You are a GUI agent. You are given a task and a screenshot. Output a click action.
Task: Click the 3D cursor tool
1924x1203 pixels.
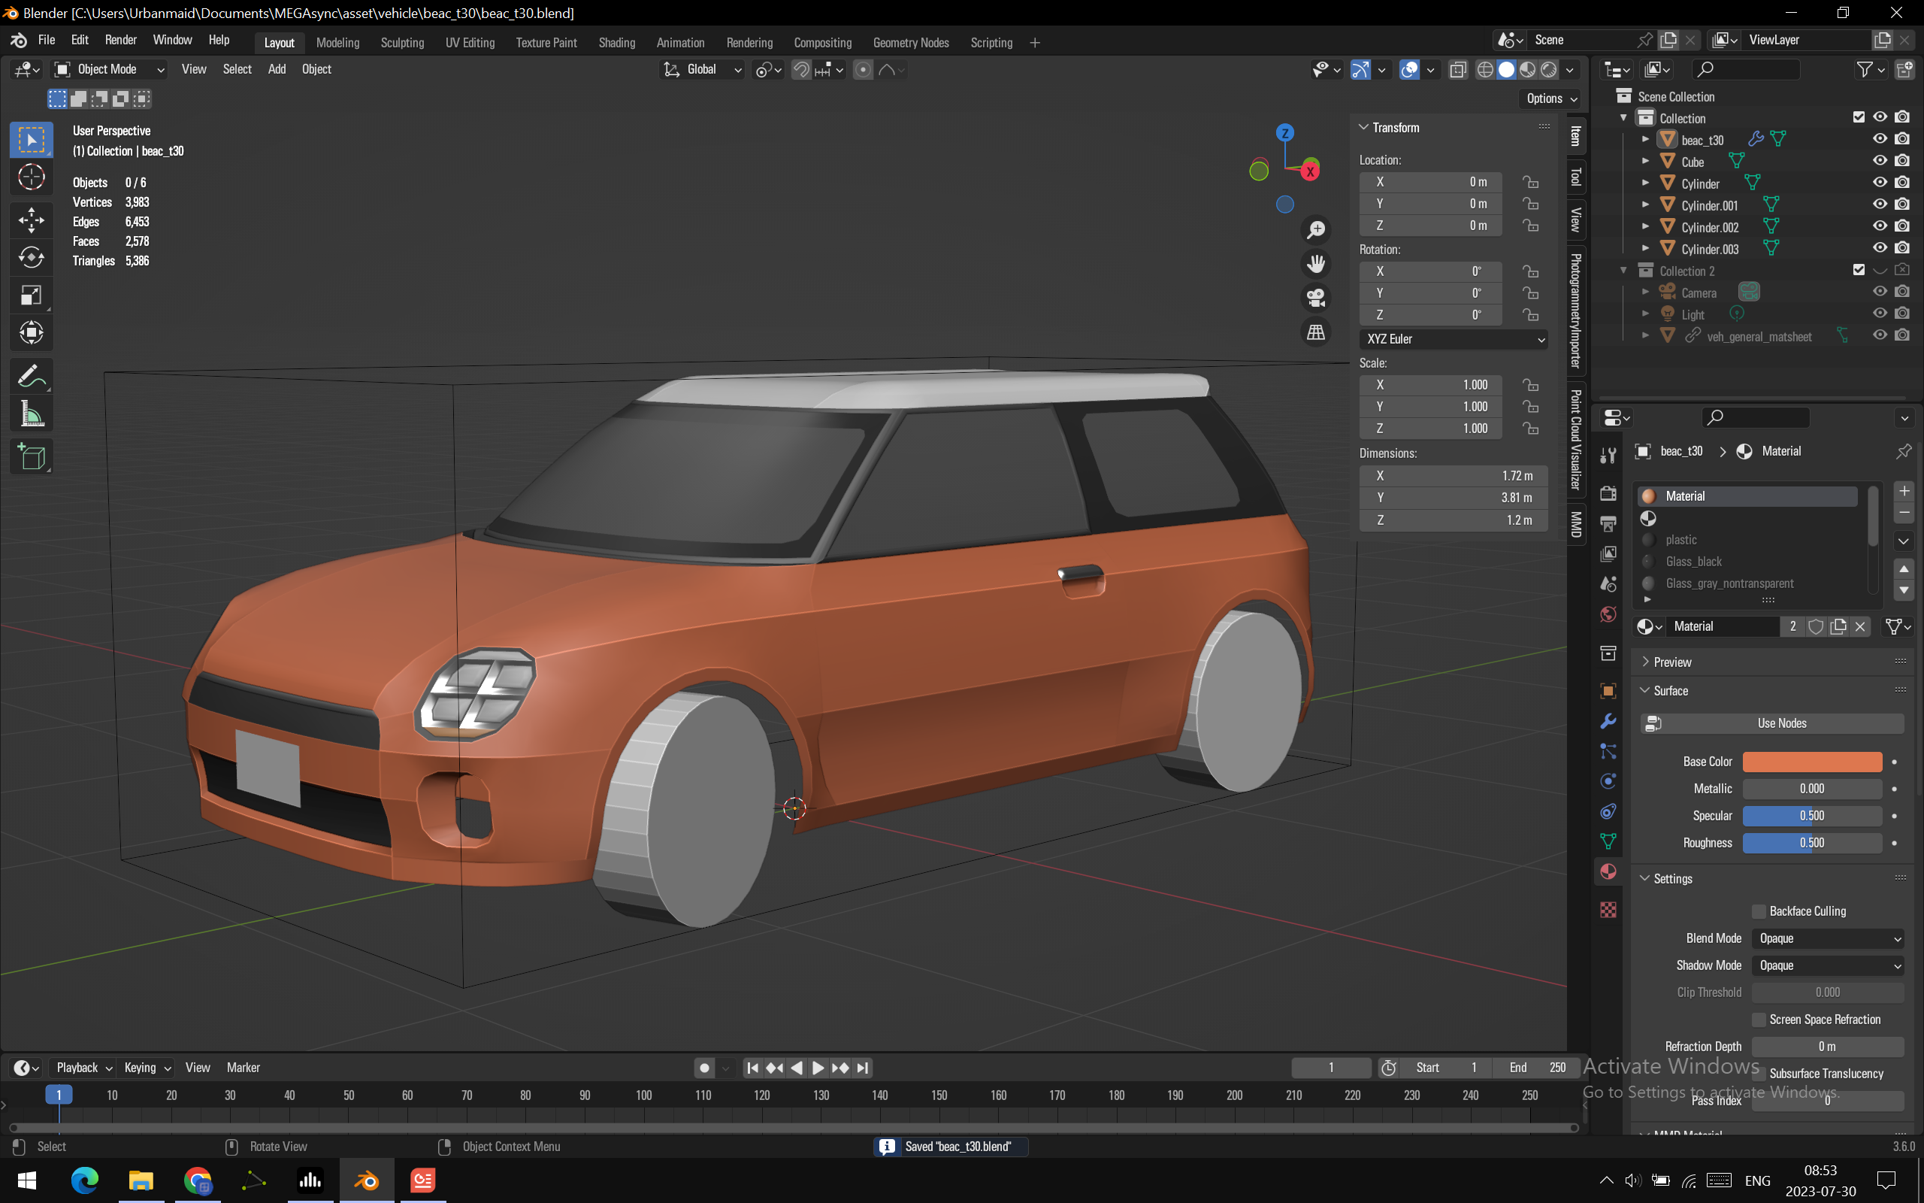click(x=31, y=177)
